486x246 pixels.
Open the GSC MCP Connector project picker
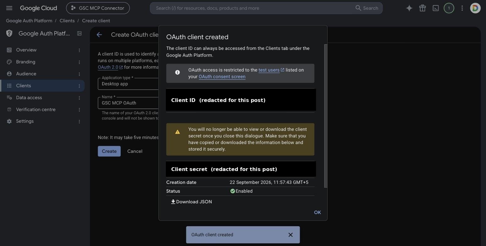[x=98, y=8]
